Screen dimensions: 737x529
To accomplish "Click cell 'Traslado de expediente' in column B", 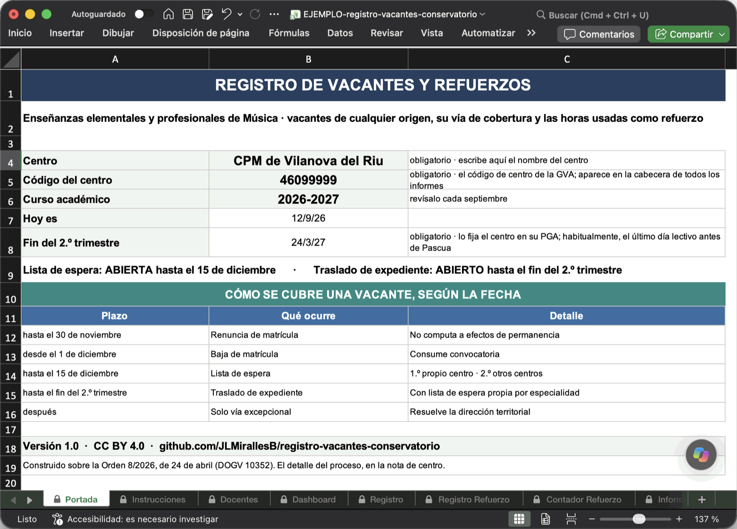I will (x=308, y=393).
